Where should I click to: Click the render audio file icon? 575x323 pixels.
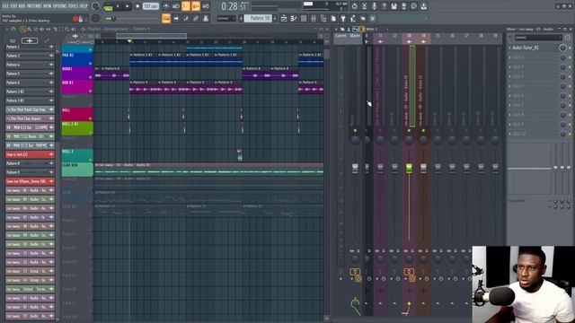(x=403, y=6)
